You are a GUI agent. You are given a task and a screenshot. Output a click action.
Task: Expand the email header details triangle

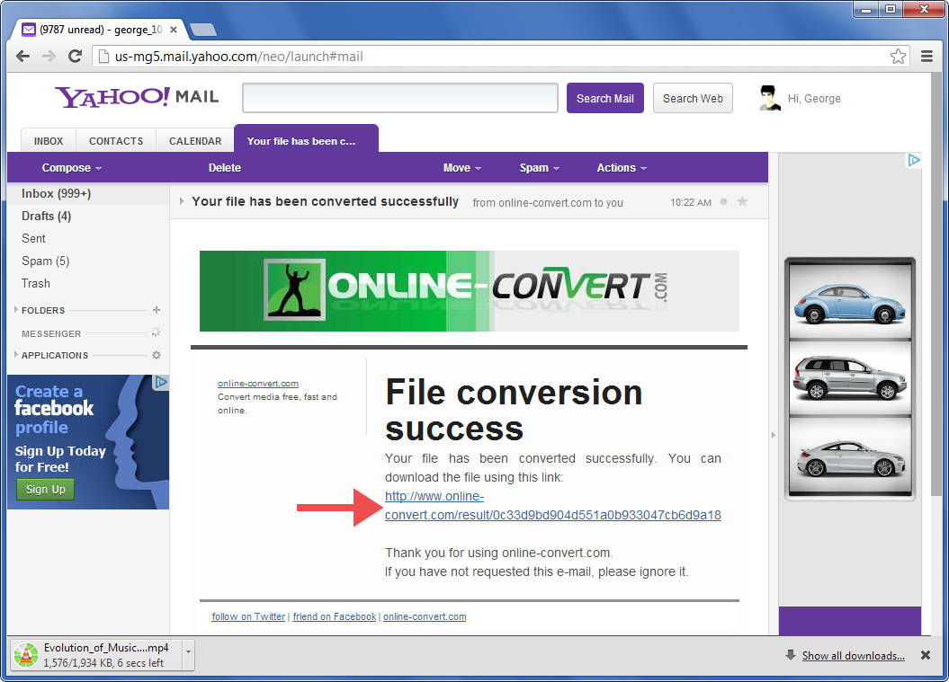tap(181, 201)
